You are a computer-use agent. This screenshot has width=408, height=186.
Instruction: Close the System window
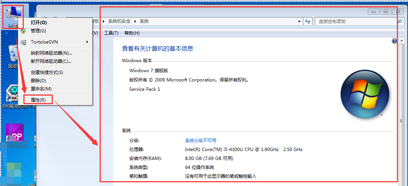coord(398,12)
